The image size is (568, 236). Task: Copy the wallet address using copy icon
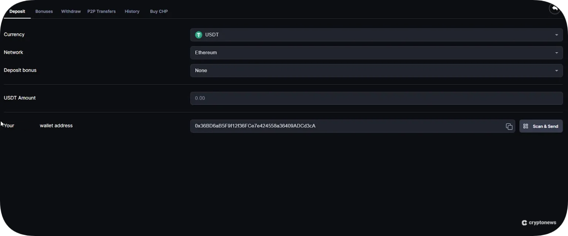pyautogui.click(x=509, y=126)
